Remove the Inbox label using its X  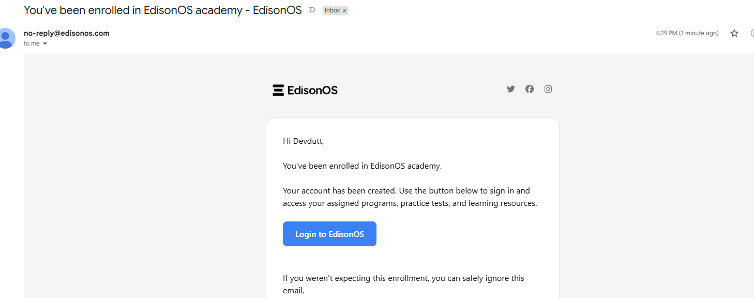point(344,11)
